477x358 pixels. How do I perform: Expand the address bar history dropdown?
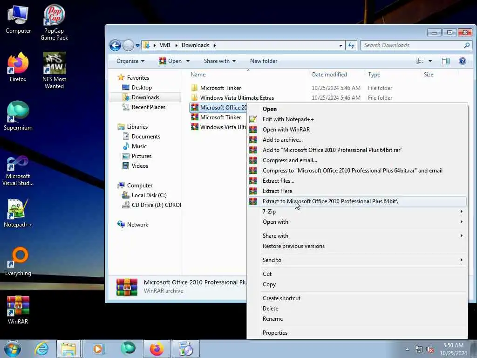coord(341,45)
